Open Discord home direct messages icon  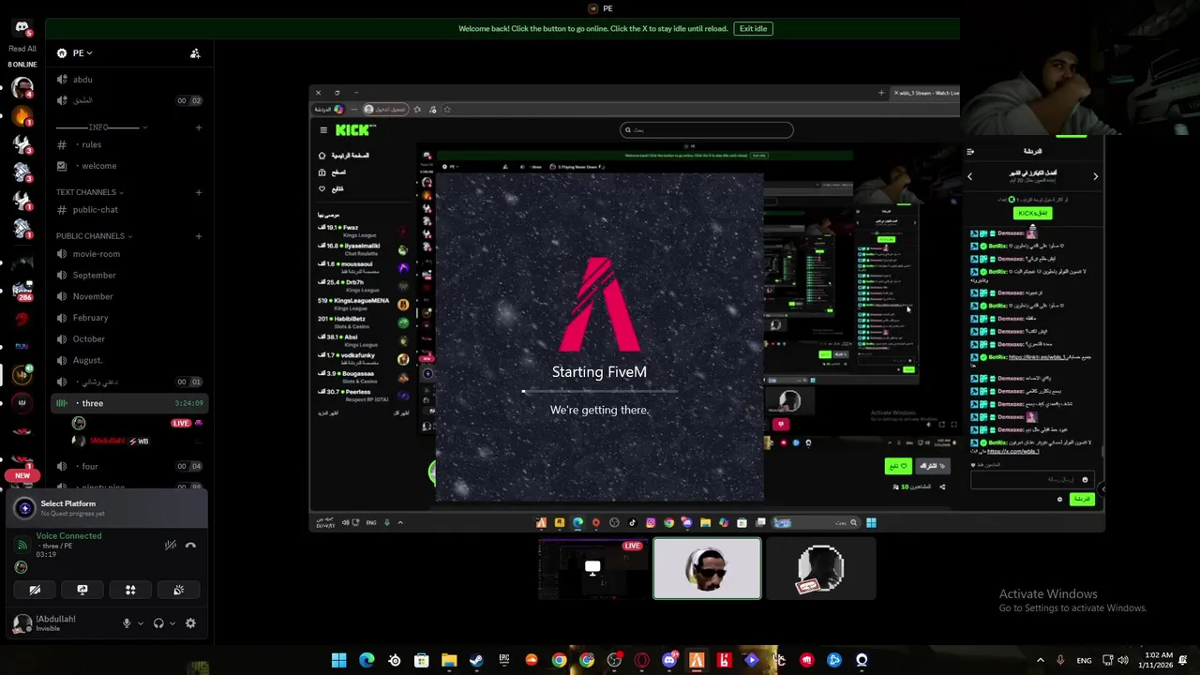(22, 28)
